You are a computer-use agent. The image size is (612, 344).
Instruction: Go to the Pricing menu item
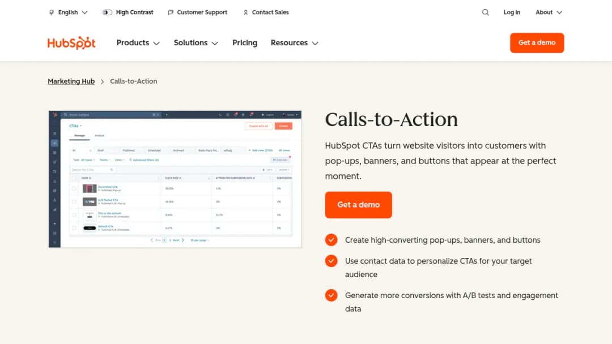click(245, 42)
